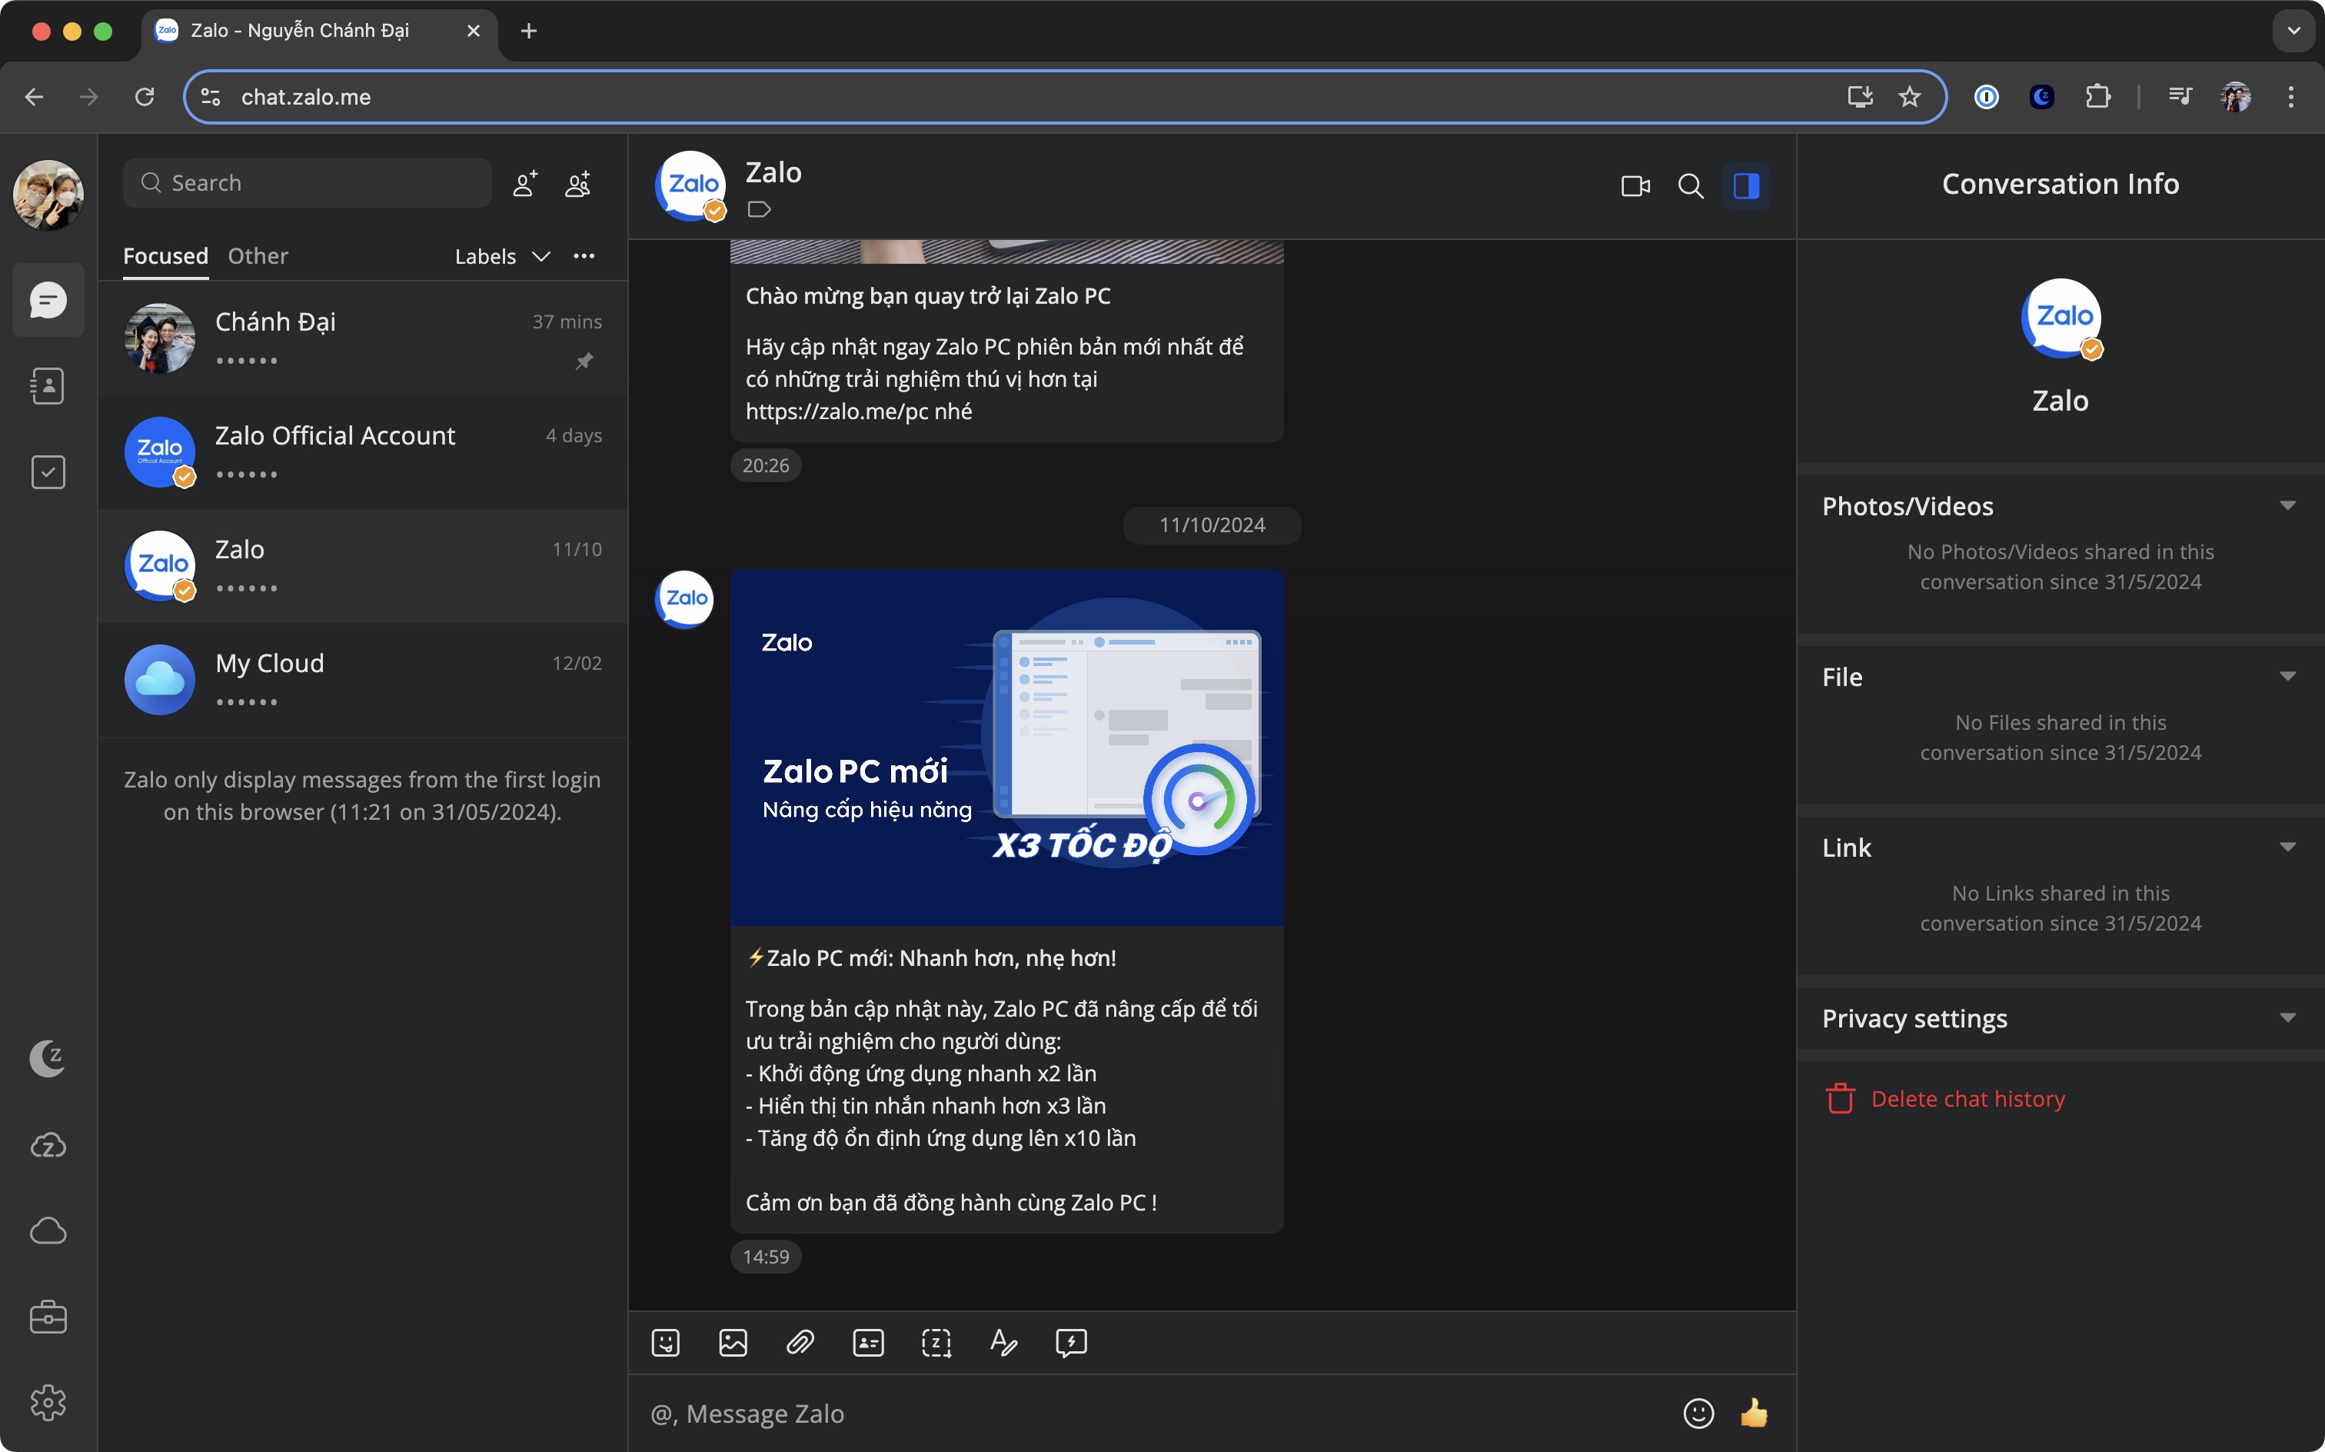The image size is (2325, 1452).
Task: Click the label tag under Zalo name
Action: coord(760,209)
